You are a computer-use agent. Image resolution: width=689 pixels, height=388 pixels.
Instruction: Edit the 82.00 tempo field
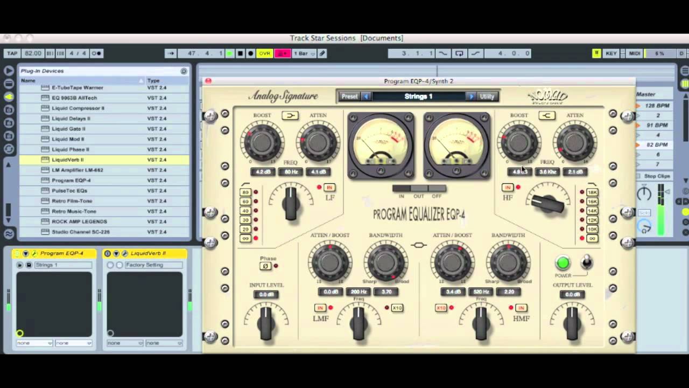coord(33,53)
